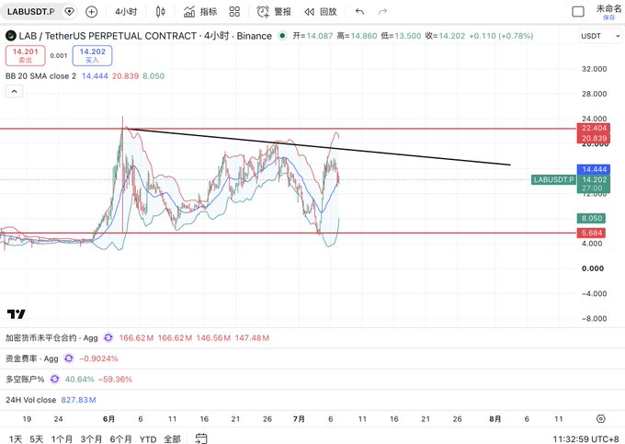Click the 14.202 买入 buy button

92,55
